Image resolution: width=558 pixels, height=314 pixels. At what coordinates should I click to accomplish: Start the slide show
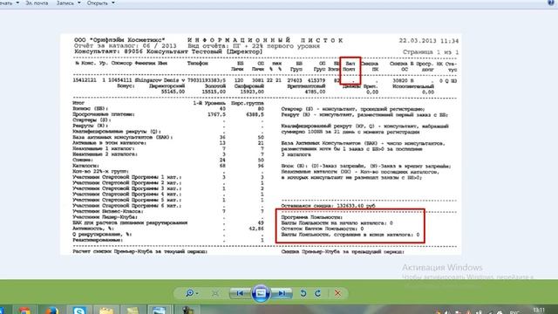click(261, 293)
